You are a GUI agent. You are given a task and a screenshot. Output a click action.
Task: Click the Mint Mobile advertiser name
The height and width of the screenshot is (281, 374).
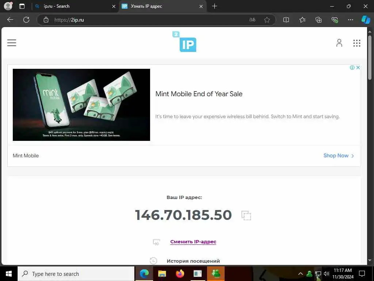click(x=26, y=156)
